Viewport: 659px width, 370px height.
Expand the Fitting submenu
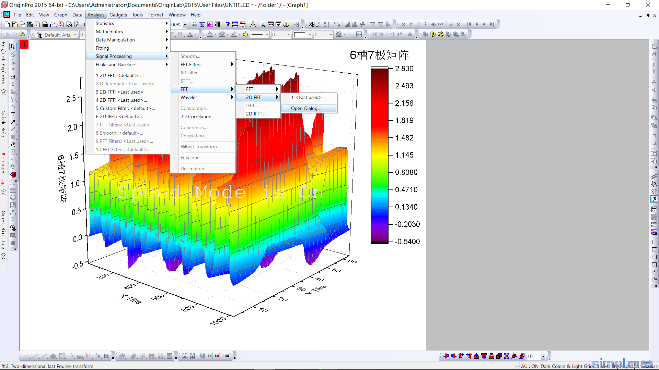[128, 48]
